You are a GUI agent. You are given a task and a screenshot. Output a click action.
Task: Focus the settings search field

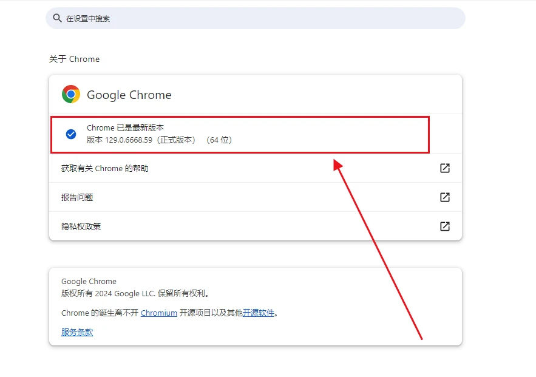(256, 18)
